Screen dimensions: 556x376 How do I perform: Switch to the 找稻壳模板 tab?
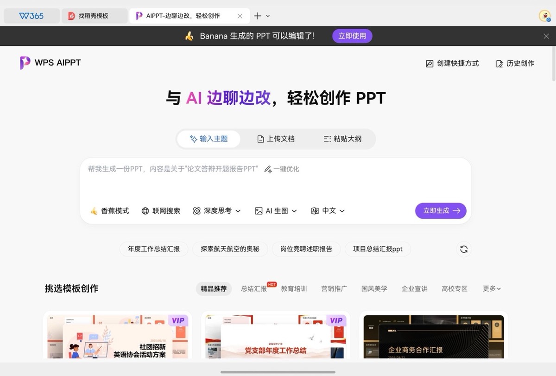(95, 16)
